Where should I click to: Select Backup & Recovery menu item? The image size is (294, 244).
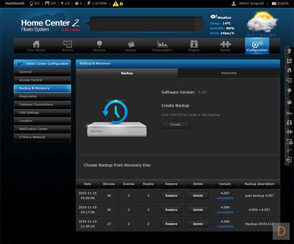[x=42, y=88]
